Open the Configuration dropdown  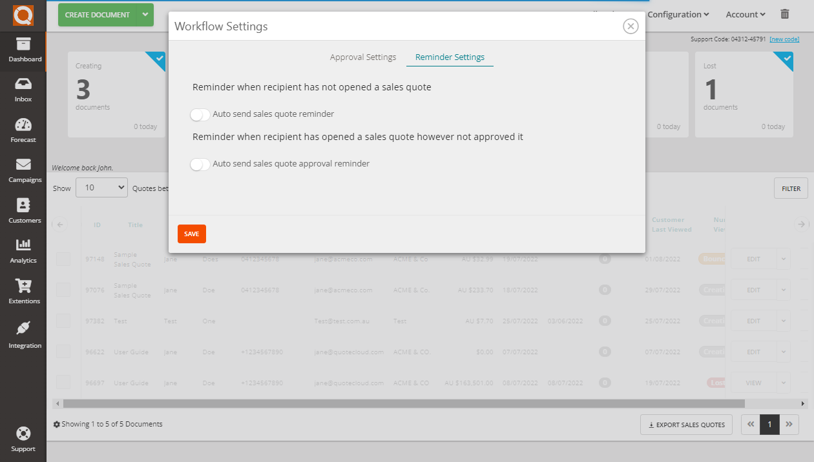pyautogui.click(x=678, y=14)
